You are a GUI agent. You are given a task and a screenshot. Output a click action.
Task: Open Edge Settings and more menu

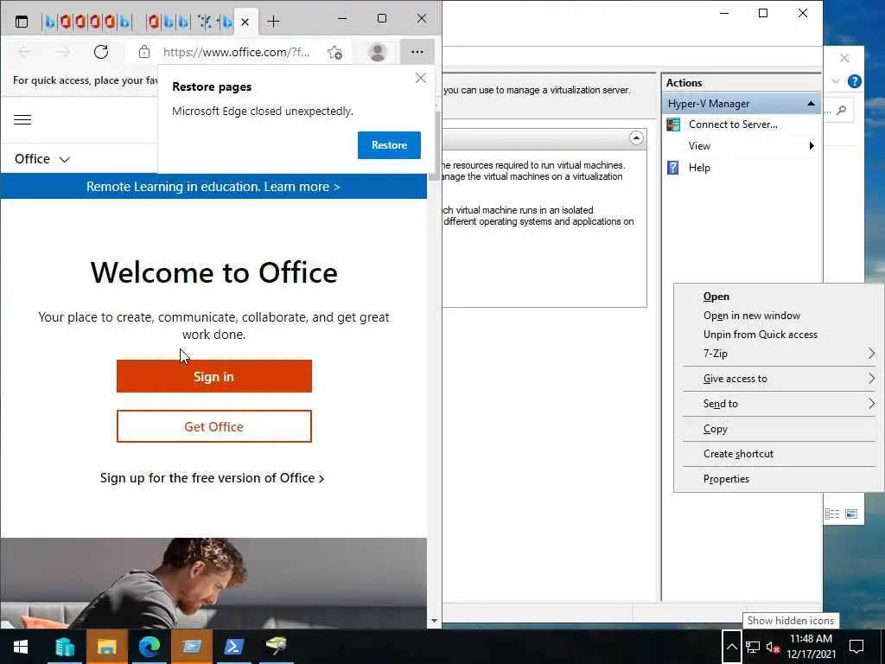[417, 52]
